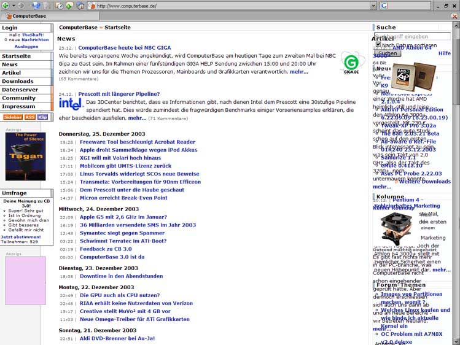
Task: Open 'Apple G5 mit 2,6 GHz im Januar?'
Action: pyautogui.click(x=123, y=217)
